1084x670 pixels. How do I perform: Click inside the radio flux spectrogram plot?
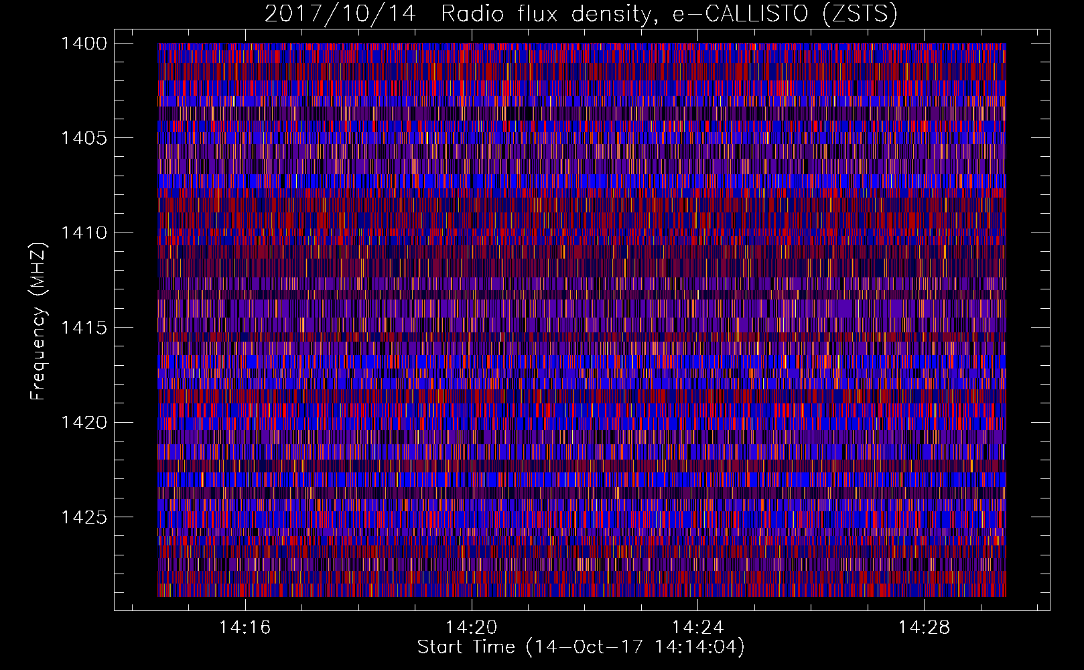tap(582, 320)
